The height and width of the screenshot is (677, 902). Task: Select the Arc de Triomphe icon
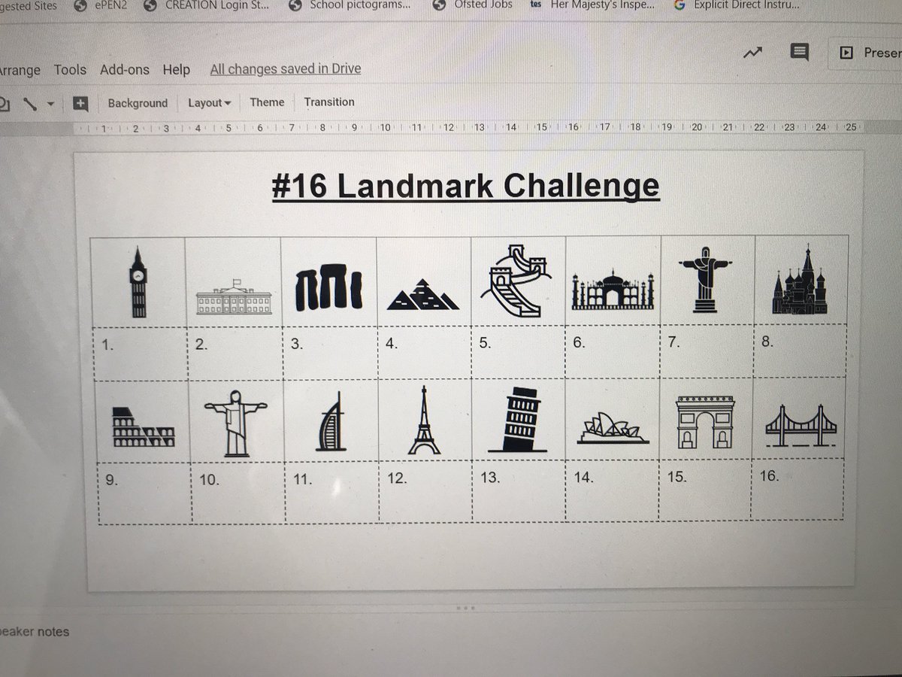pos(704,423)
